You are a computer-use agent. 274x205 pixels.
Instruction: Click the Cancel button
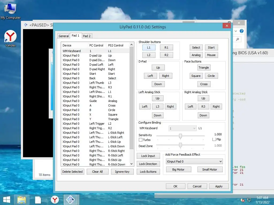(x=197, y=186)
